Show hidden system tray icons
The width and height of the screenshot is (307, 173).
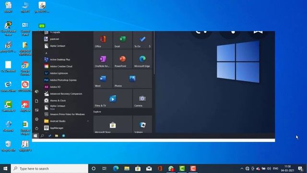(242, 169)
